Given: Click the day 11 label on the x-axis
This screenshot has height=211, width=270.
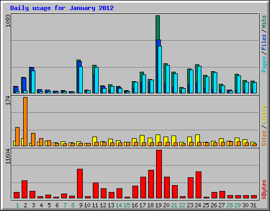Looking at the screenshot, I should point(95,205).
